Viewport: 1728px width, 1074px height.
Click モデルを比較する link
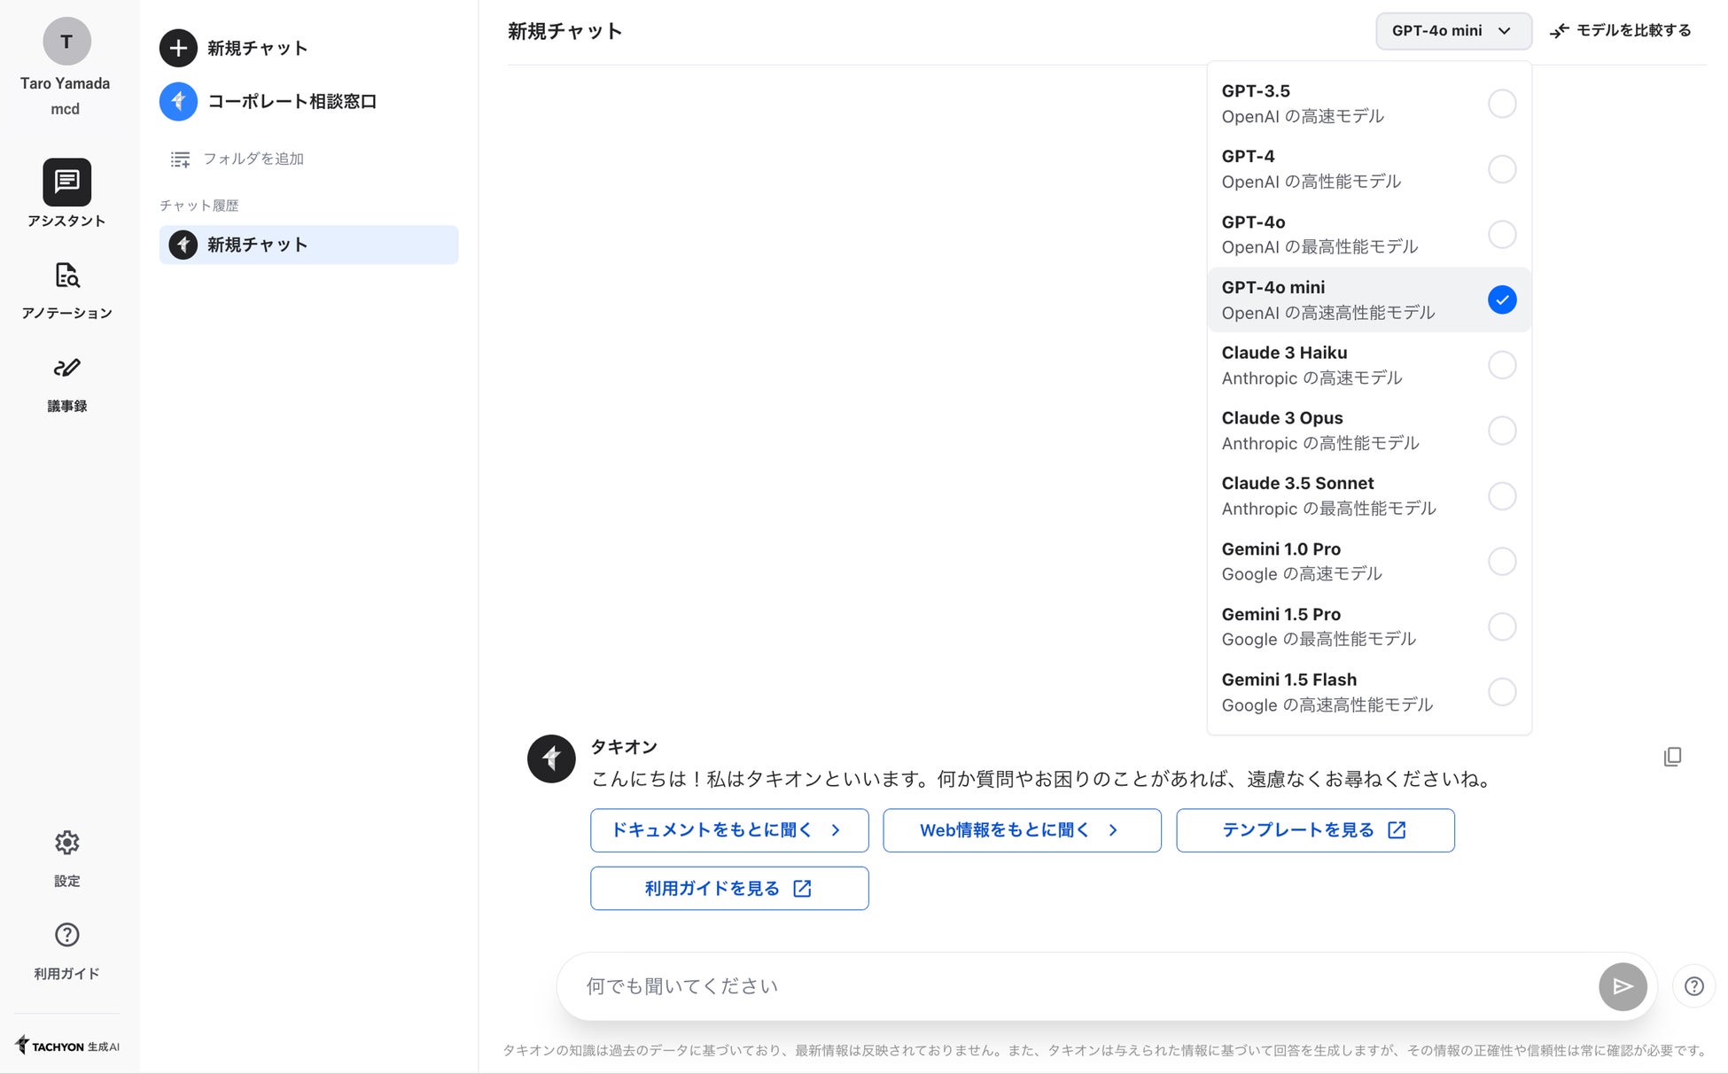[x=1621, y=31]
